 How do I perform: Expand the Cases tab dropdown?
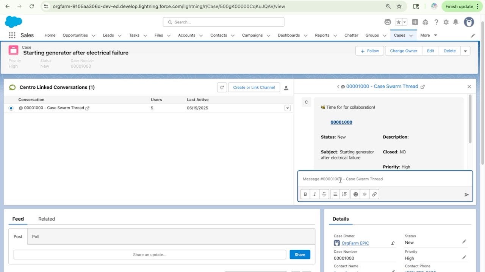[411, 36]
